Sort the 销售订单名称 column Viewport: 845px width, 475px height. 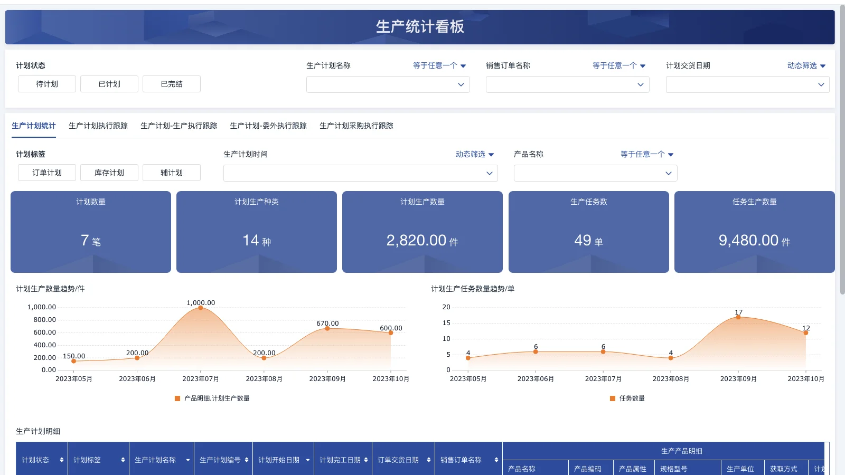pos(496,459)
